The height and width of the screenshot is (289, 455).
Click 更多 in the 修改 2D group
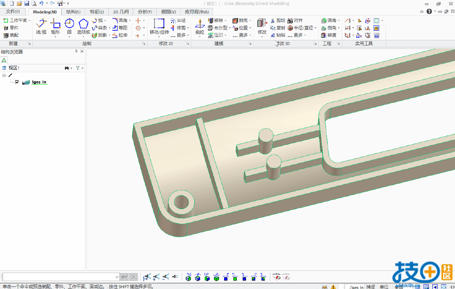(x=180, y=35)
